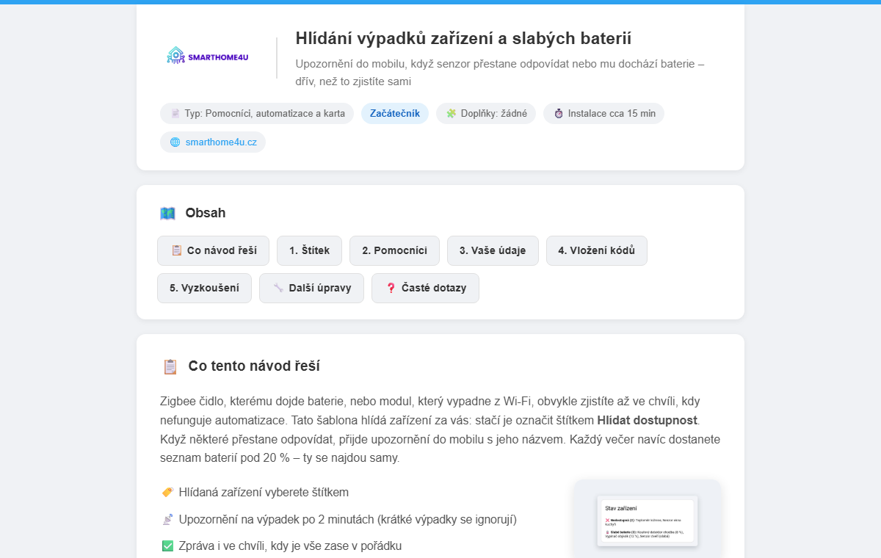
Task: Click the satellite icon beside Upozornění na výpadek
Action: 167,519
